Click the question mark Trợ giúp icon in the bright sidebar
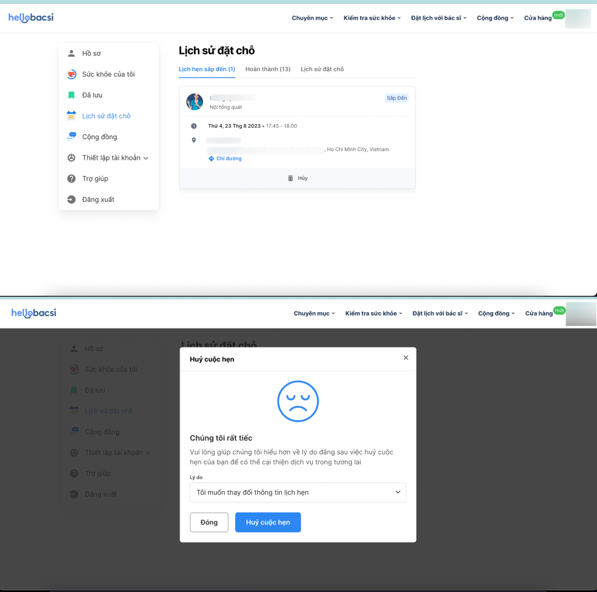 tap(71, 178)
